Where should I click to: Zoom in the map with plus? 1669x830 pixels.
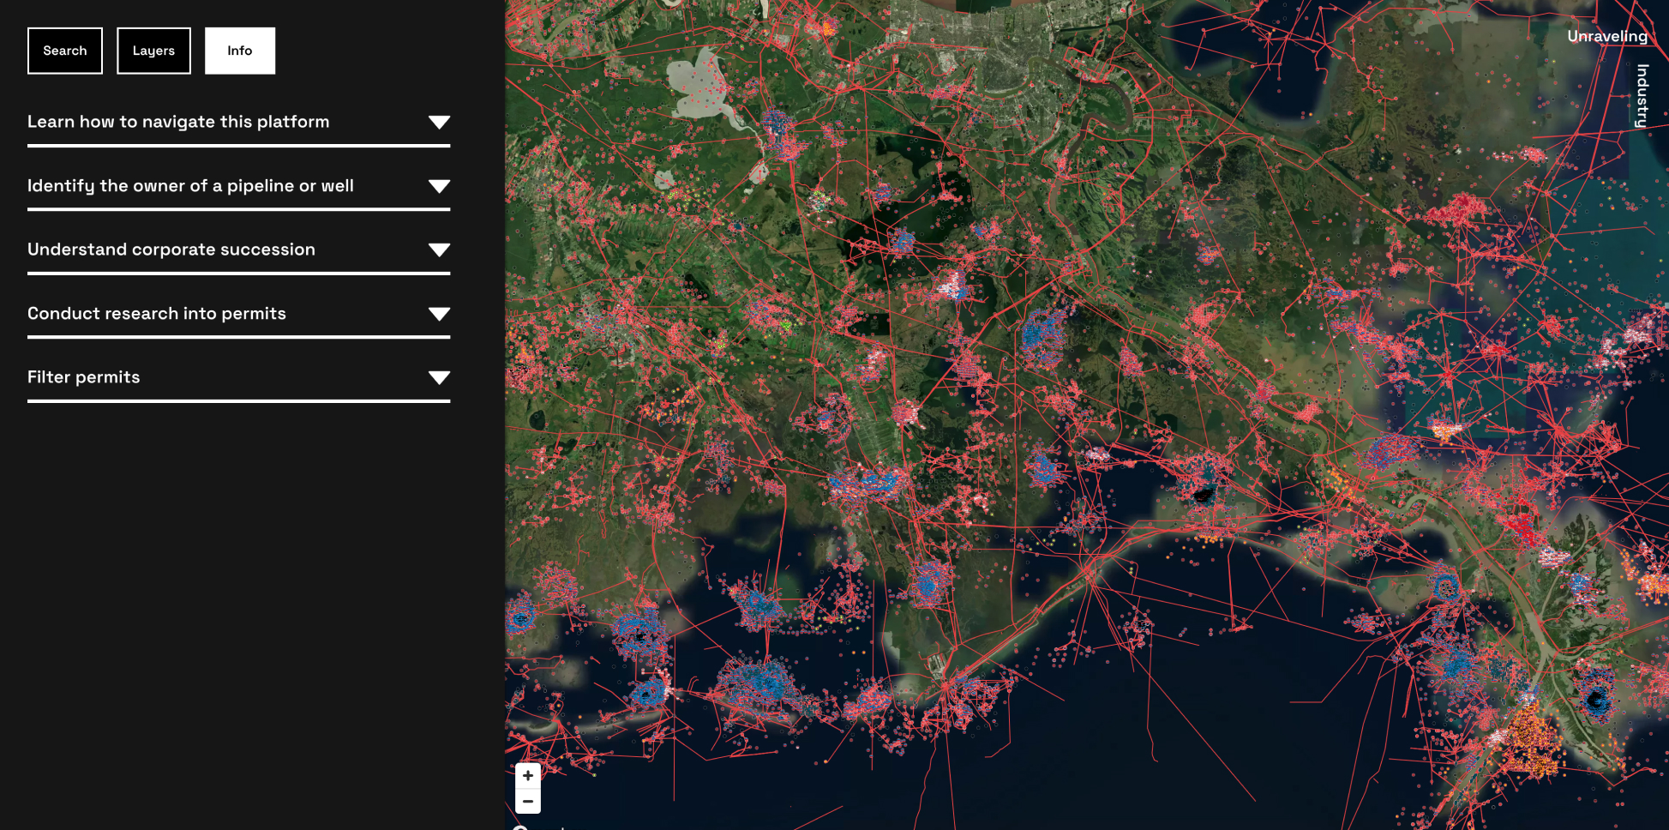528,775
